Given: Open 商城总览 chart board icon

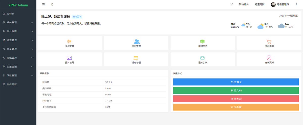Looking at the screenshot, I should (x=203, y=41).
